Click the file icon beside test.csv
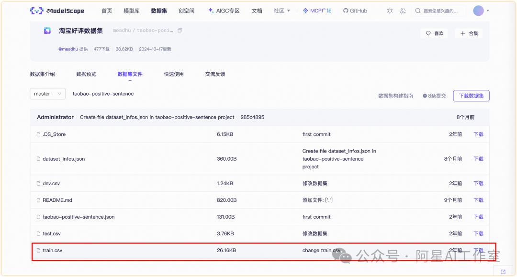Image resolution: width=517 pixels, height=277 pixels. click(x=39, y=234)
